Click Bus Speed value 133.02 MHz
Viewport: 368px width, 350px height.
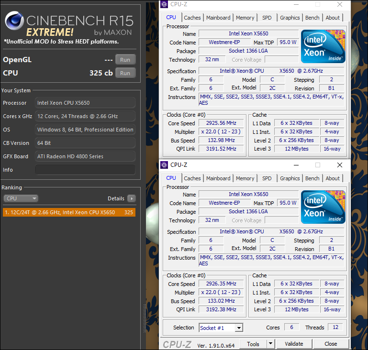(x=221, y=301)
